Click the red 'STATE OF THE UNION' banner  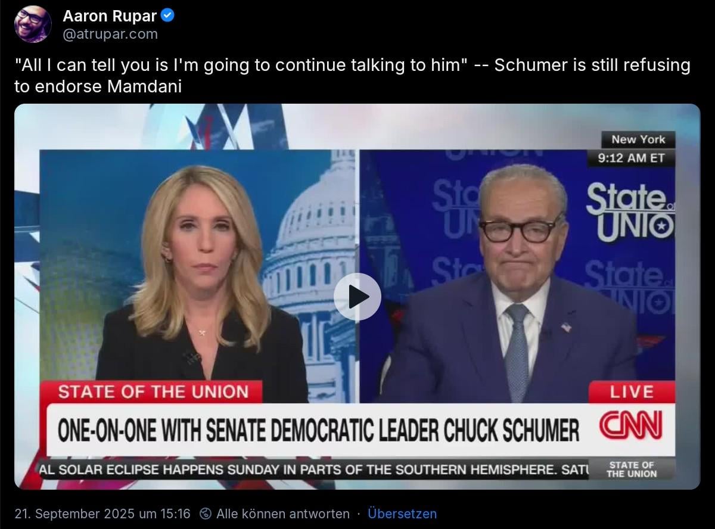click(x=153, y=392)
